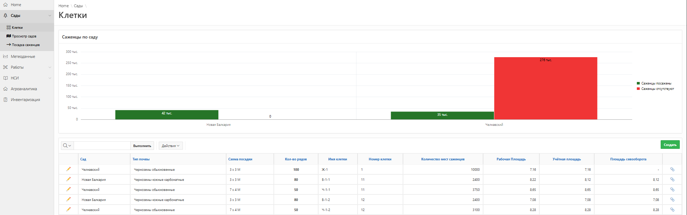
Task: Sort by the Схема посадки column header
Action: click(x=240, y=159)
